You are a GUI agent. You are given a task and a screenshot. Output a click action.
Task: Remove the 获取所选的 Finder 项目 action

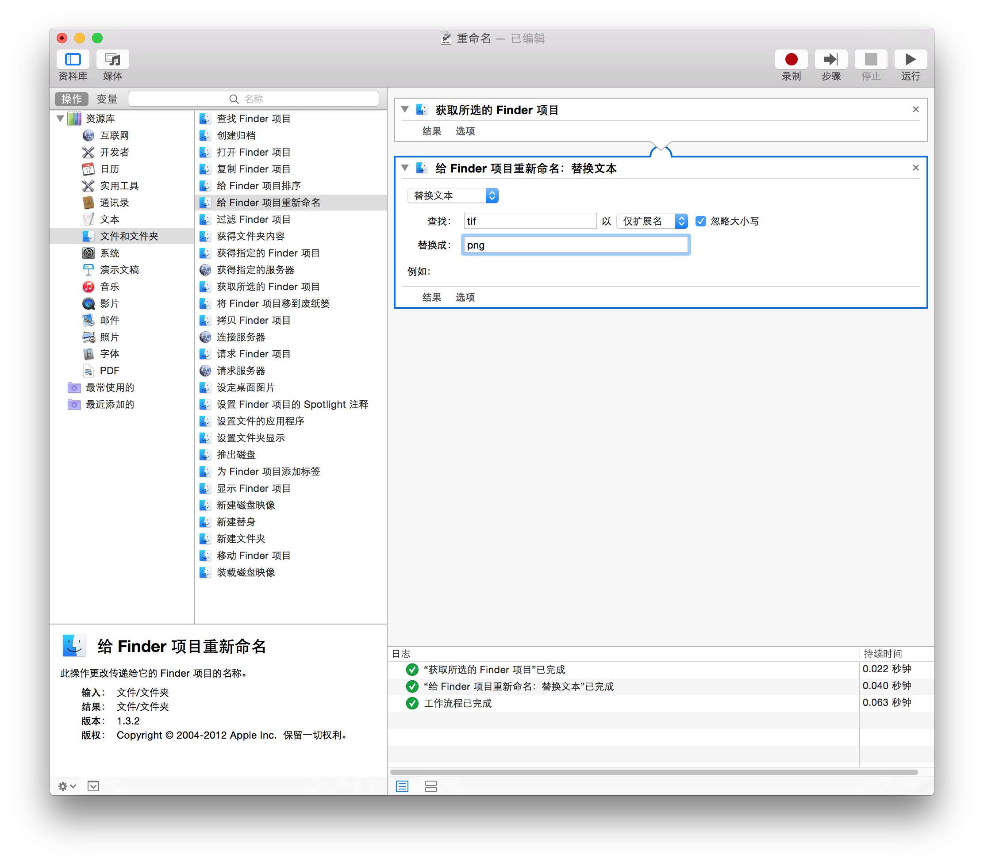(x=915, y=110)
